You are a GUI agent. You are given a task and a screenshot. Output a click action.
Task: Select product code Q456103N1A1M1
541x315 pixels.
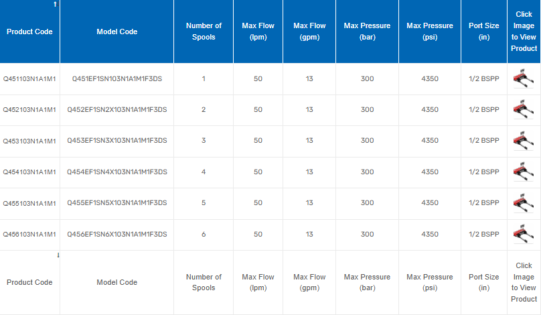tap(29, 234)
